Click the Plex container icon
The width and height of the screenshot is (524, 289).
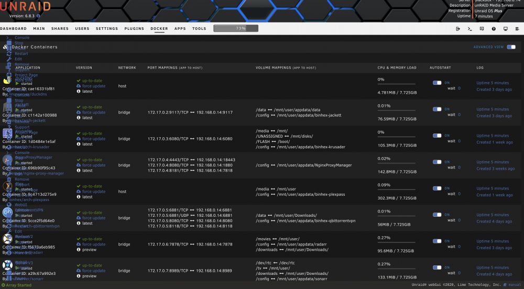tap(7, 186)
